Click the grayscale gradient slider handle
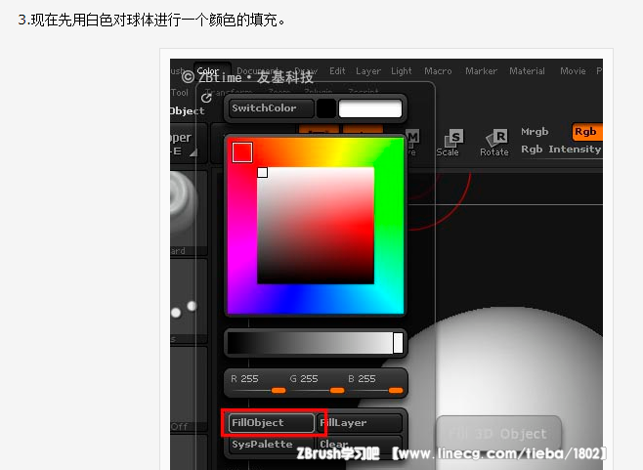Image resolution: width=643 pixels, height=470 pixels. [x=398, y=343]
